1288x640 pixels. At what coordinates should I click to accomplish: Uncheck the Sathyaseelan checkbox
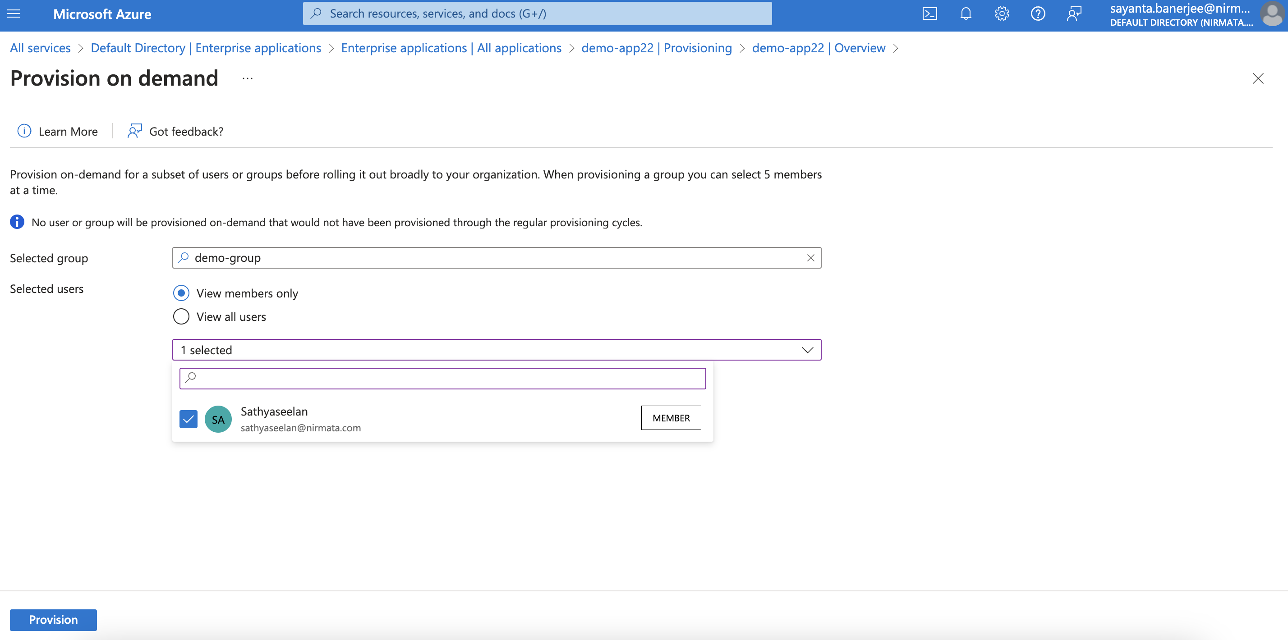tap(189, 419)
